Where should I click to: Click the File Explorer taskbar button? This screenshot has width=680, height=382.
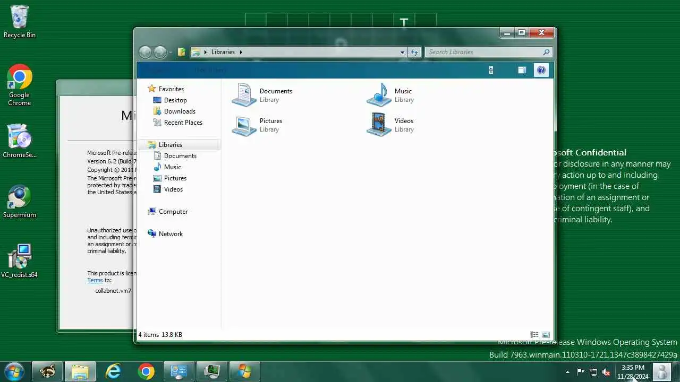[x=80, y=371]
